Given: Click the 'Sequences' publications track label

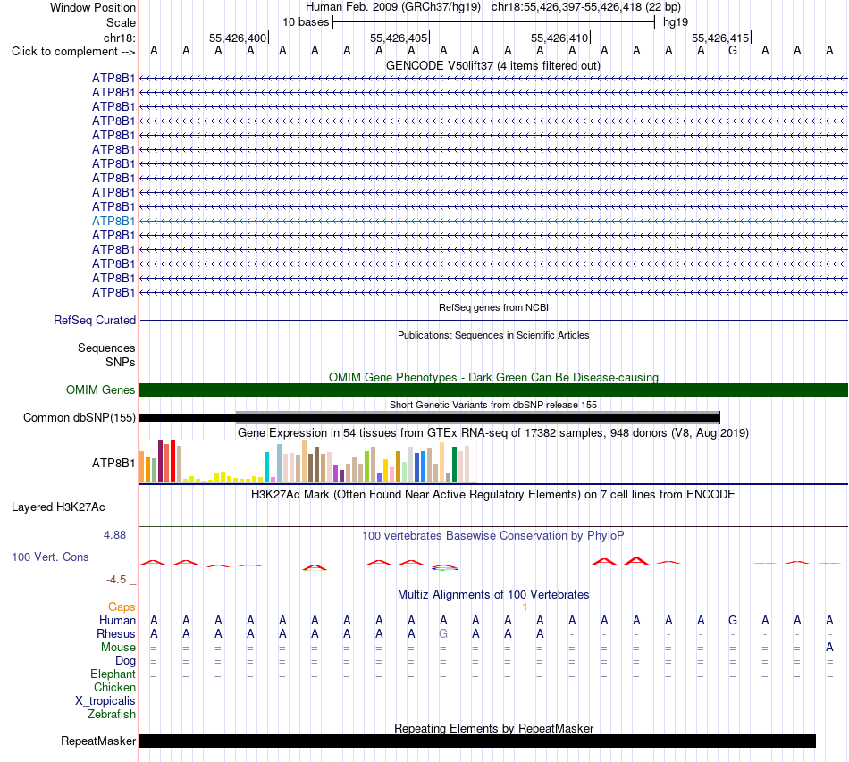Looking at the screenshot, I should pyautogui.click(x=106, y=348).
